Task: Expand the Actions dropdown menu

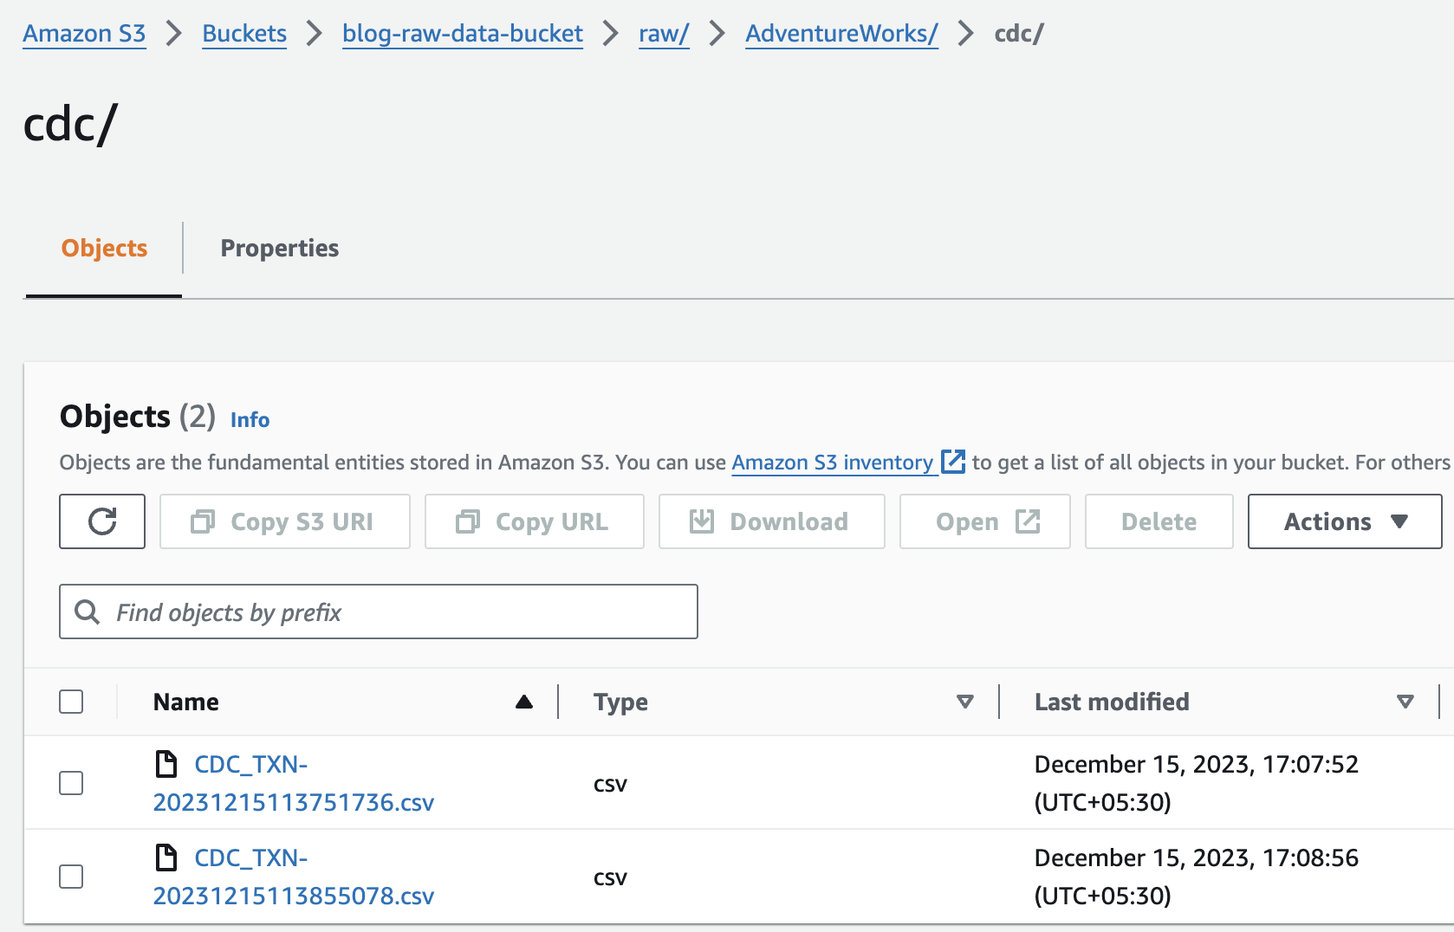Action: pyautogui.click(x=1344, y=521)
